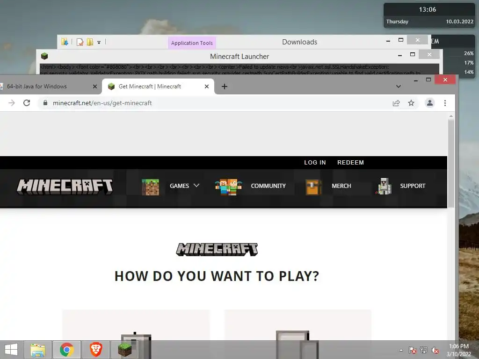Screen dimensions: 479x359
Task: Click the HOW DO YOU WANT TO PLAY? heading
Action: [217, 276]
